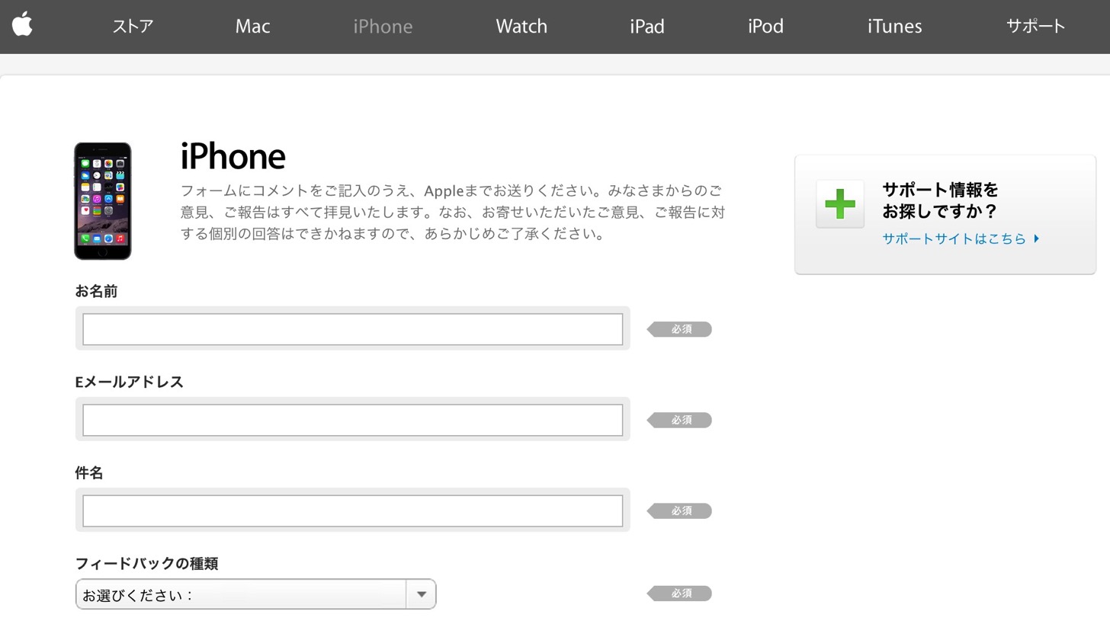Viewport: 1110px width, 624px height.
Task: Click the 件名 field label
Action: tap(89, 472)
